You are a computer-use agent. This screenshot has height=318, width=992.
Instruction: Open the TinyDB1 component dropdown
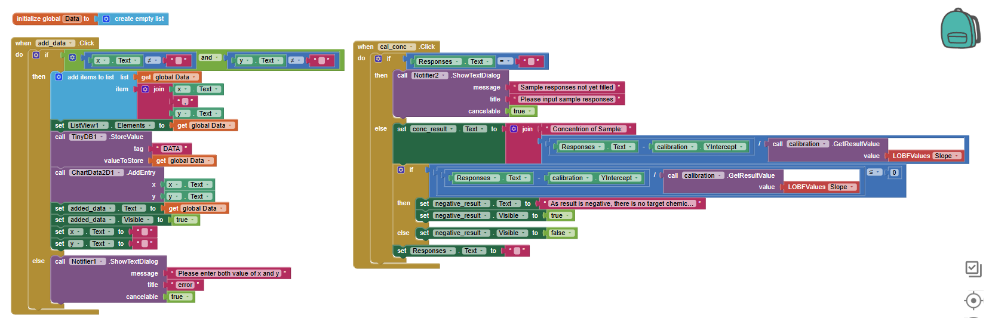pos(88,137)
